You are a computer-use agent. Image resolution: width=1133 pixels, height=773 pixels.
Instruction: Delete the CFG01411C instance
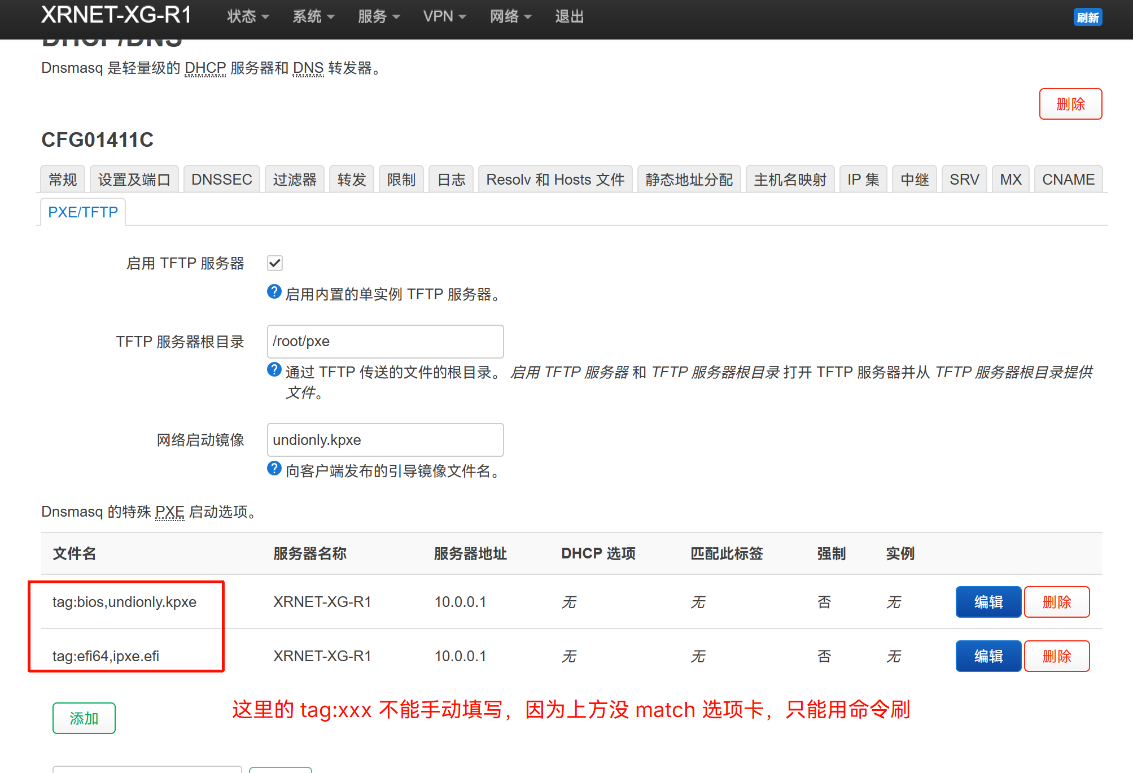coord(1070,104)
